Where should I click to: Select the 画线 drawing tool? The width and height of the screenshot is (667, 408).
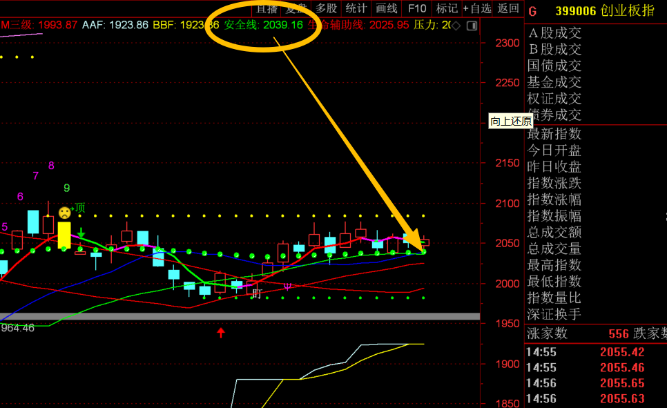[x=386, y=8]
